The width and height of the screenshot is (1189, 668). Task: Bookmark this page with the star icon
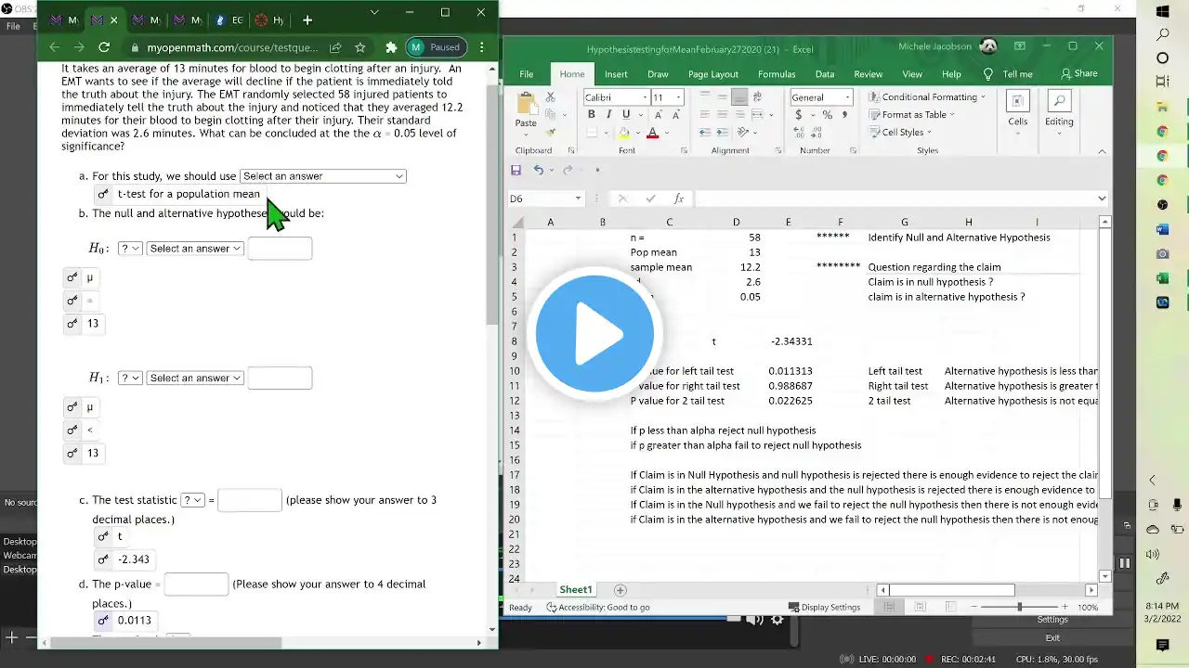pos(360,47)
